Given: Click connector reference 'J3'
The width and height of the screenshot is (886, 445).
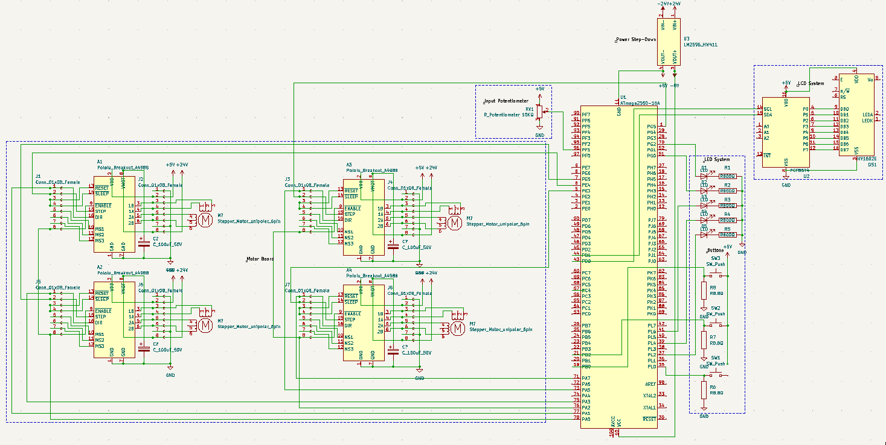Looking at the screenshot, I should 287,179.
